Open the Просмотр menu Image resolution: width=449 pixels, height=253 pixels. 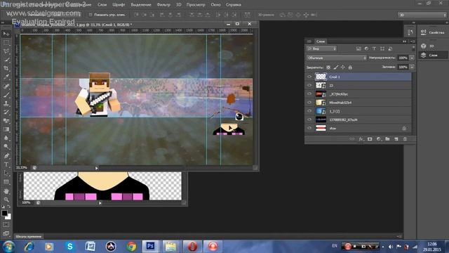pos(196,5)
